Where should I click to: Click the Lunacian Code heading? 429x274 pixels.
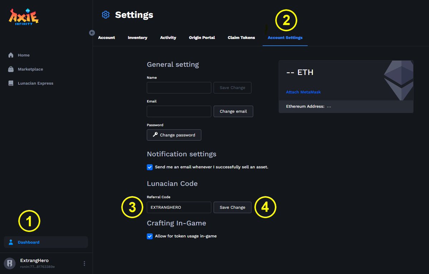pyautogui.click(x=172, y=184)
